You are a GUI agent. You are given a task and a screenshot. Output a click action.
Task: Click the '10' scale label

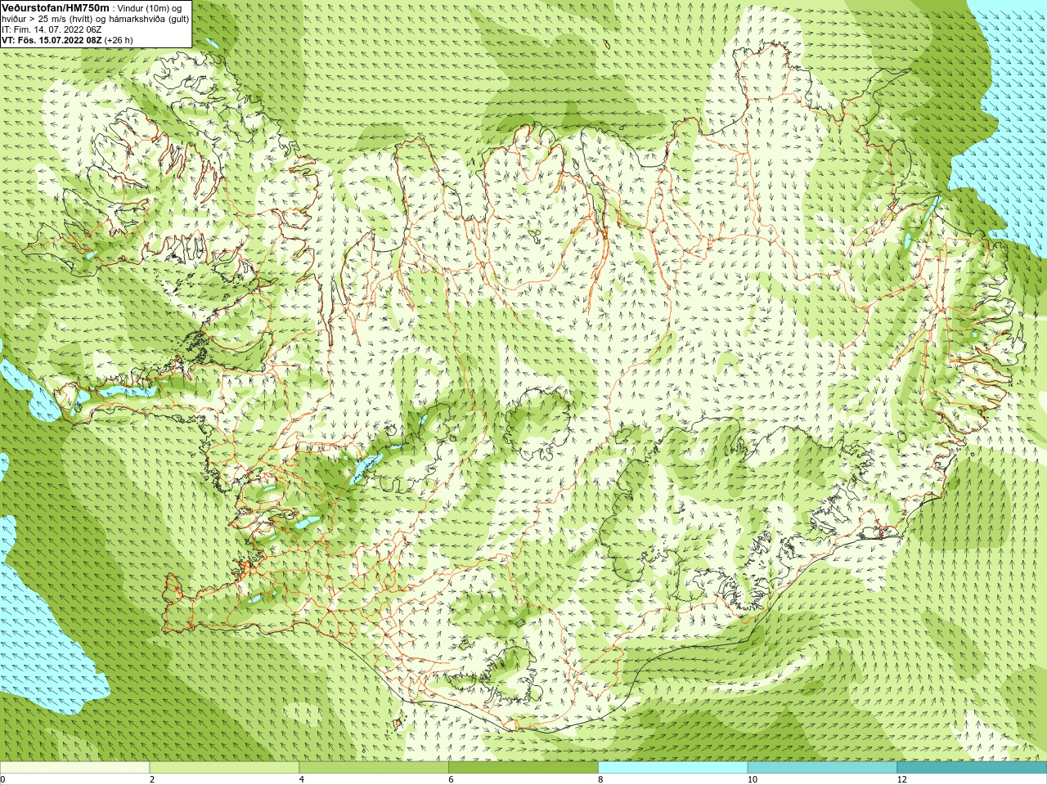point(753,779)
